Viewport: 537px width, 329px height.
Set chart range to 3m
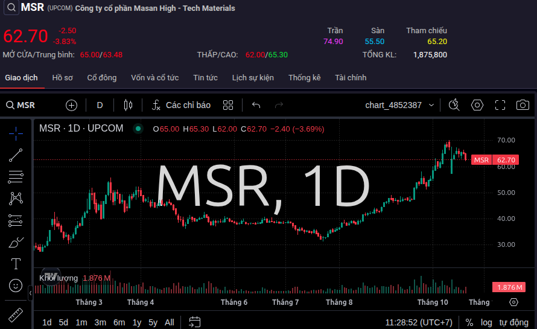100,322
